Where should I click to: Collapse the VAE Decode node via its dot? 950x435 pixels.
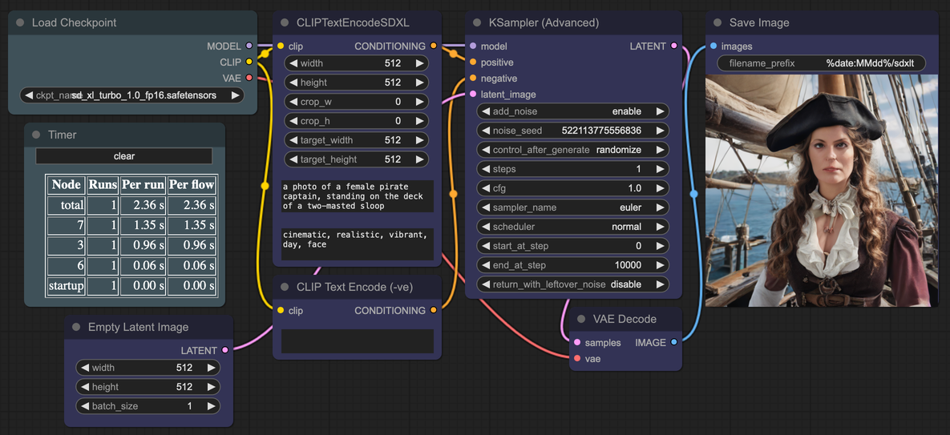click(x=581, y=319)
